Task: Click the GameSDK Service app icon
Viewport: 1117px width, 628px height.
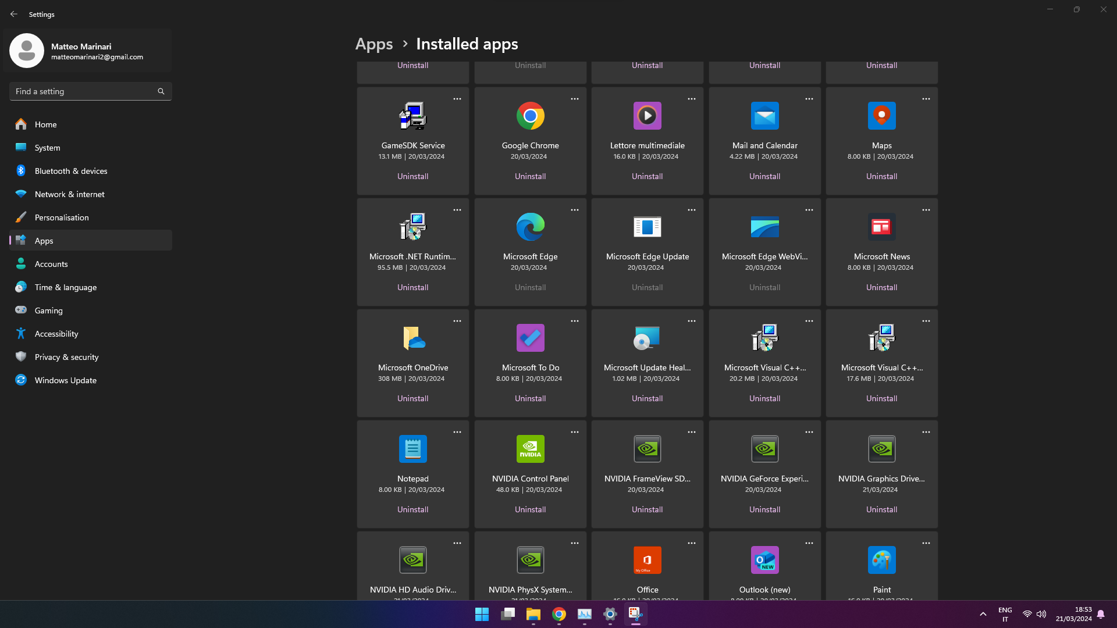Action: [413, 116]
